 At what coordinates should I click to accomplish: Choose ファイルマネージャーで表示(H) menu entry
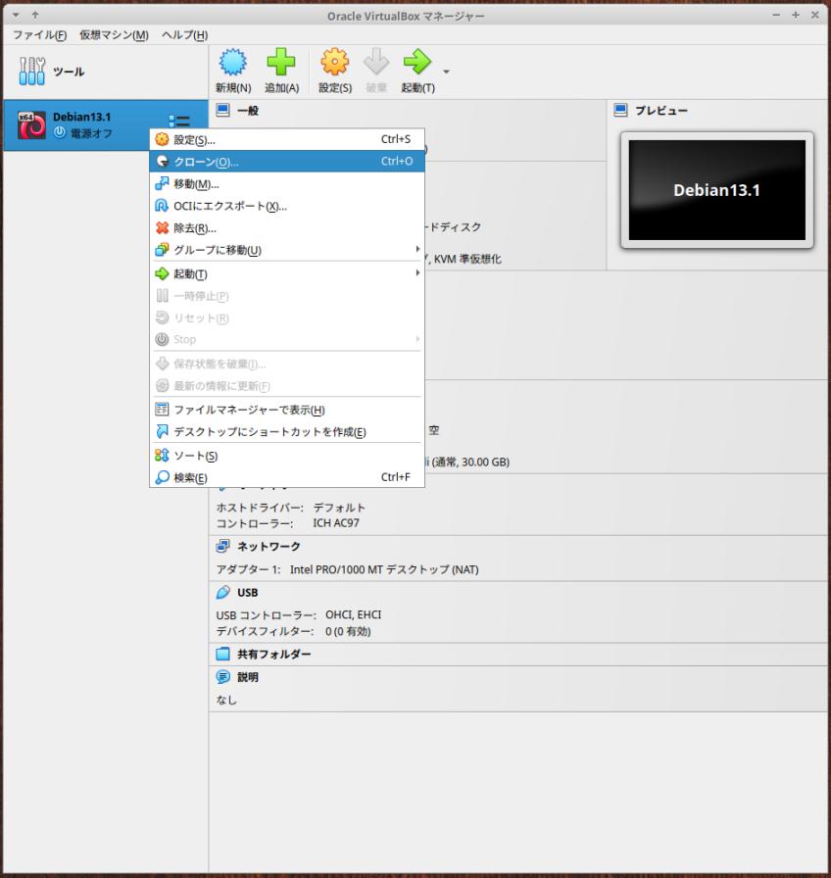(287, 410)
